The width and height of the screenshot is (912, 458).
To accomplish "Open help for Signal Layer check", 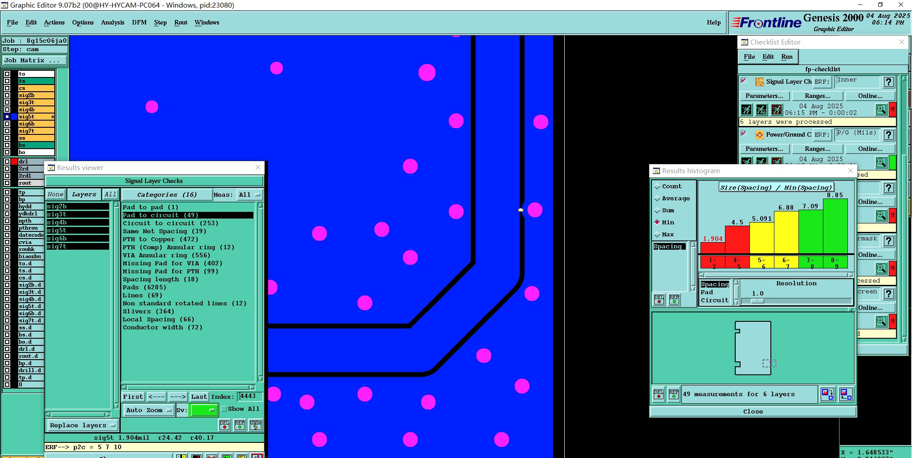I will pos(889,82).
